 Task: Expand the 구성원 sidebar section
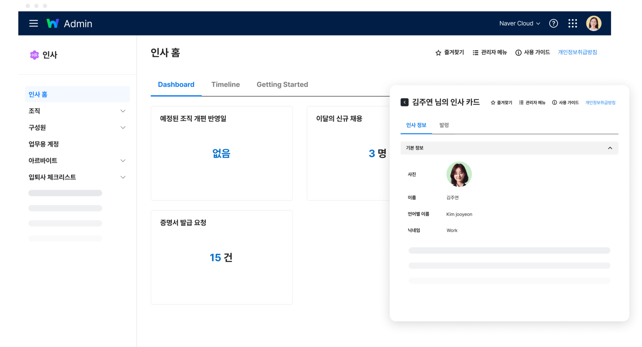coord(123,128)
